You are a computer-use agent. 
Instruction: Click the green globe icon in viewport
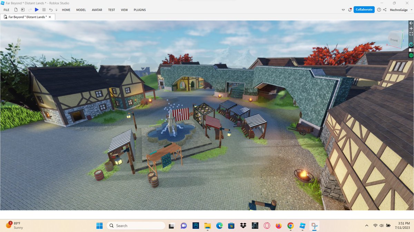[x=411, y=55]
